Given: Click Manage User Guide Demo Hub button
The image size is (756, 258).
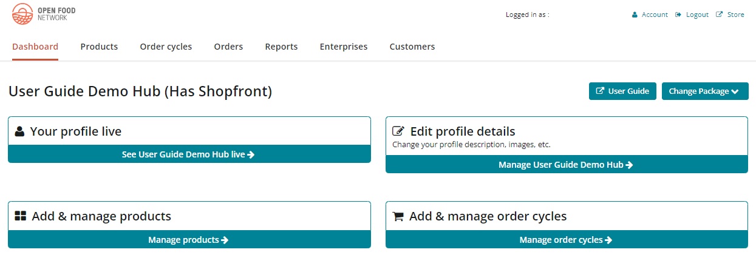Looking at the screenshot, I should (x=566, y=165).
